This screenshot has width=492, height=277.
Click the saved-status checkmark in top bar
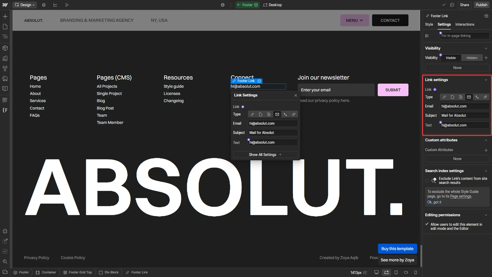tap(444, 5)
